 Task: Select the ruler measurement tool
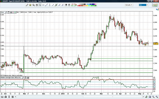[x=27, y=5]
